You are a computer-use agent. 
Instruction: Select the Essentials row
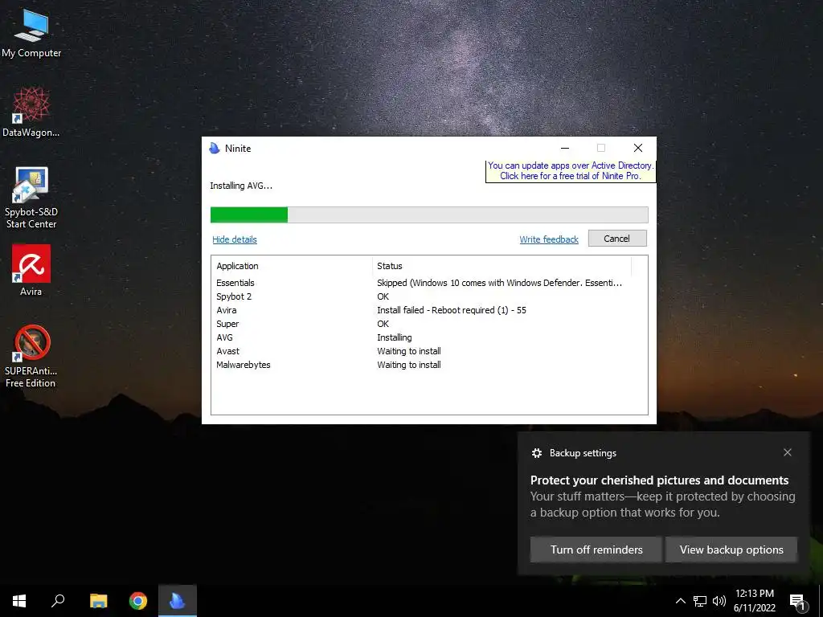point(429,283)
